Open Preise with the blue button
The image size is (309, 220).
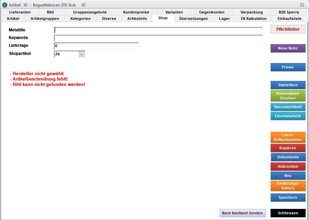pos(288,67)
